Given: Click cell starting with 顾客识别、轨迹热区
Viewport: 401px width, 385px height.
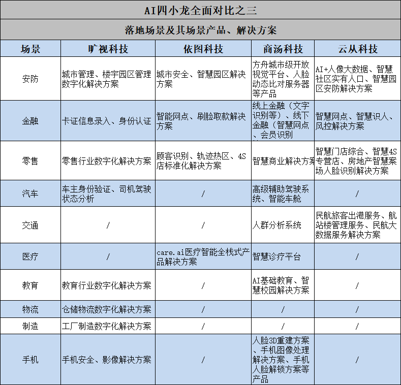Looking at the screenshot, I should click(203, 161).
